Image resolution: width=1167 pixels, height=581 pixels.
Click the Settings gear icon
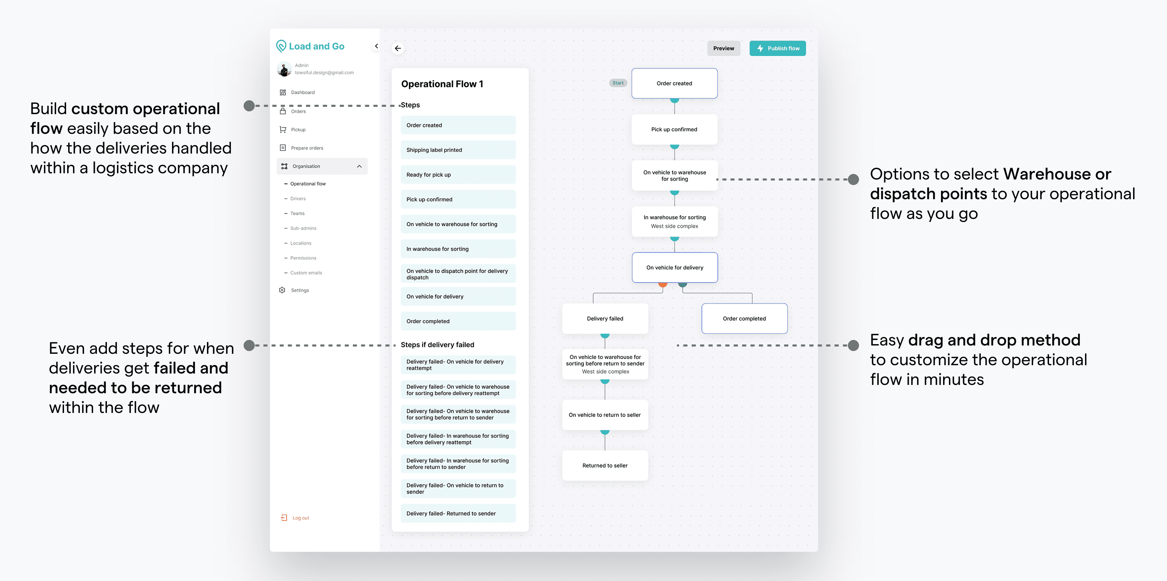pos(282,290)
